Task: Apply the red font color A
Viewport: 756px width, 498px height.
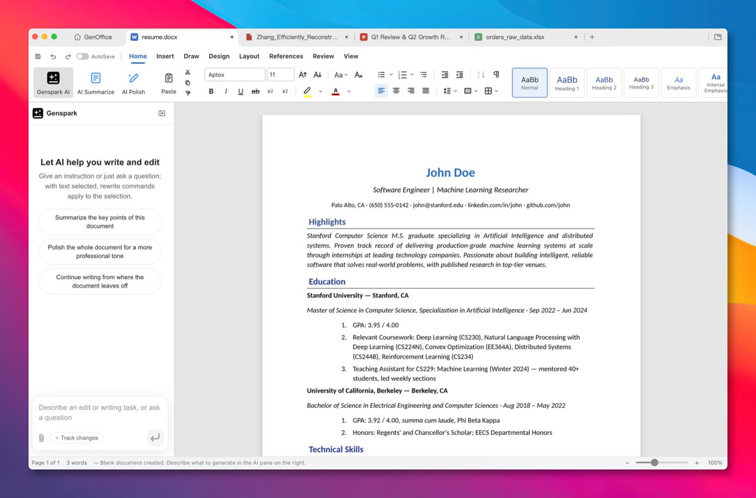Action: (336, 91)
